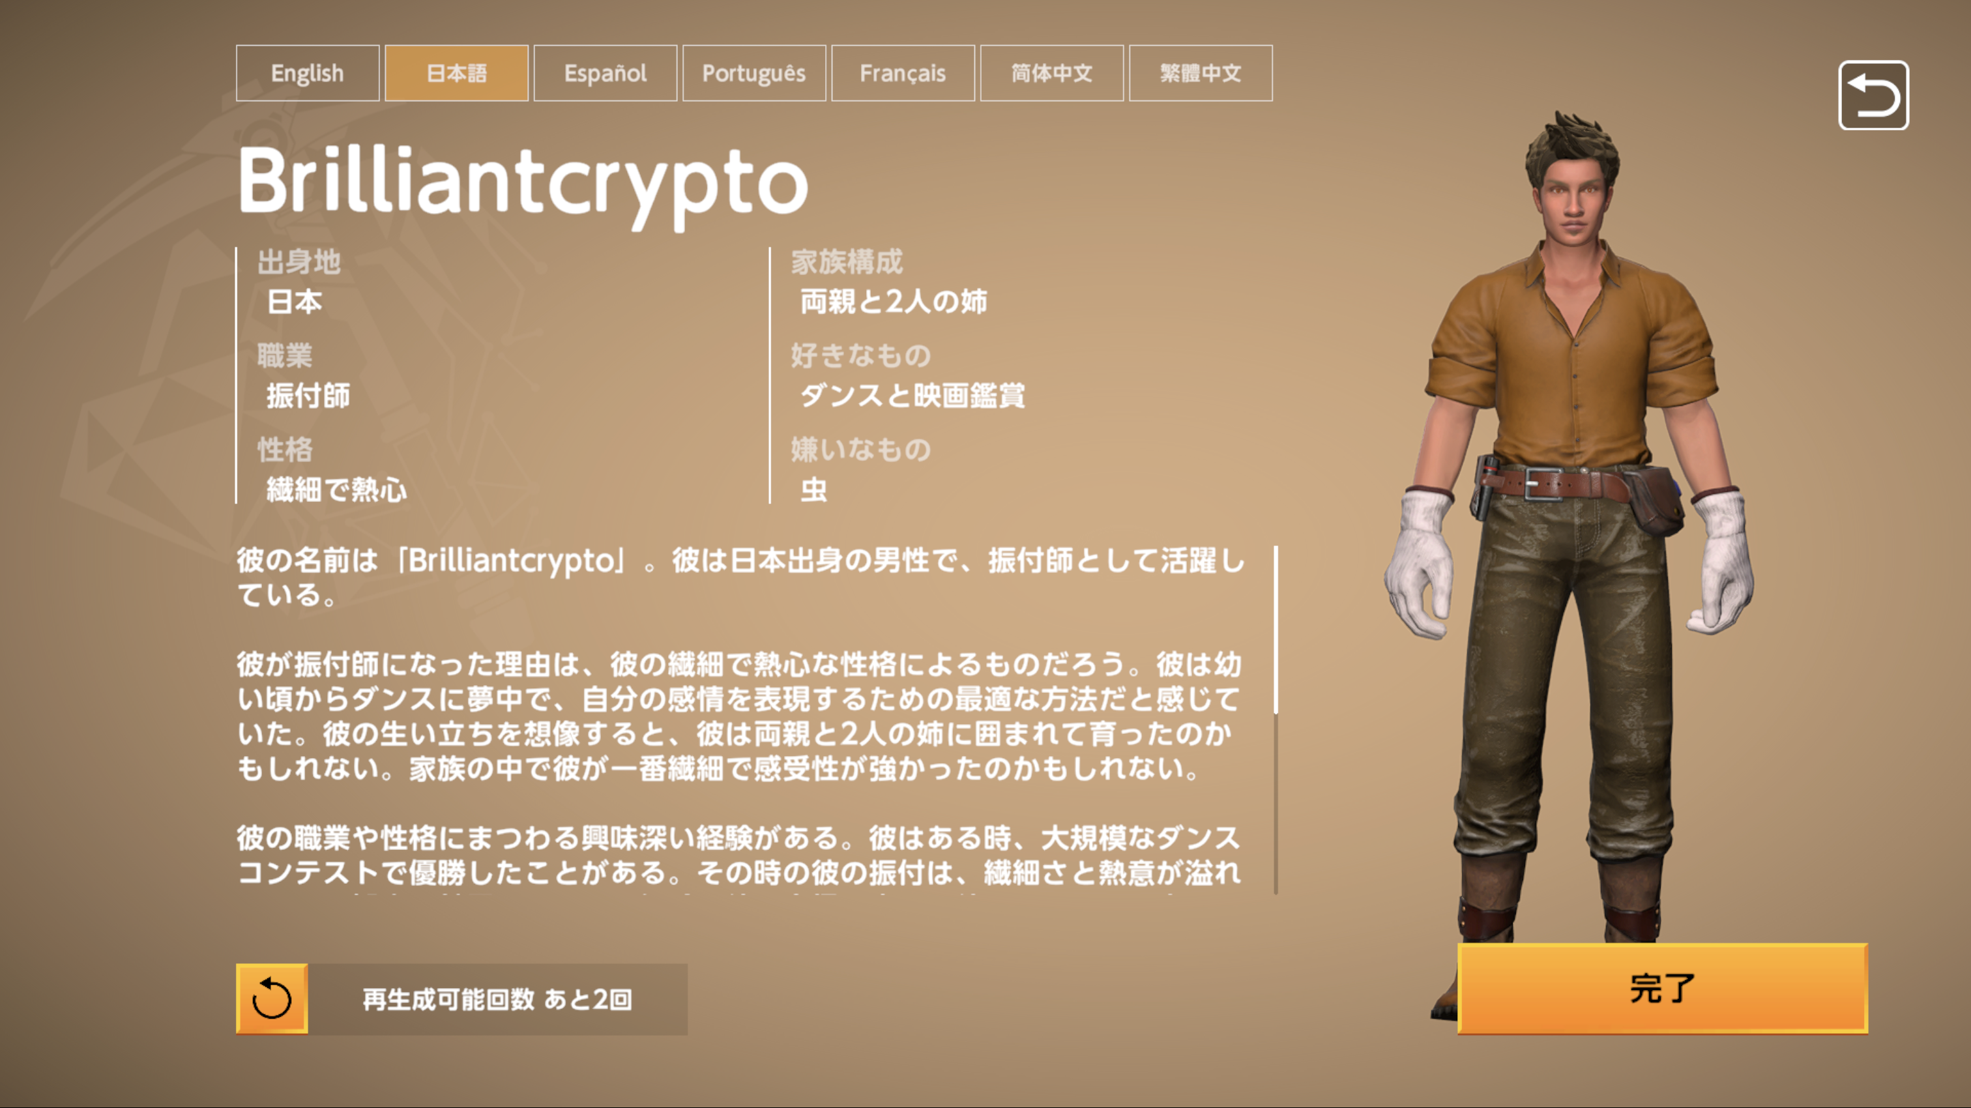The height and width of the screenshot is (1108, 1971).
Task: Click the back arrow icon
Action: point(1873,96)
